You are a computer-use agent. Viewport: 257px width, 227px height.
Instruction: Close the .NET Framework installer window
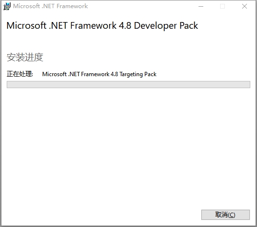pos(245,6)
